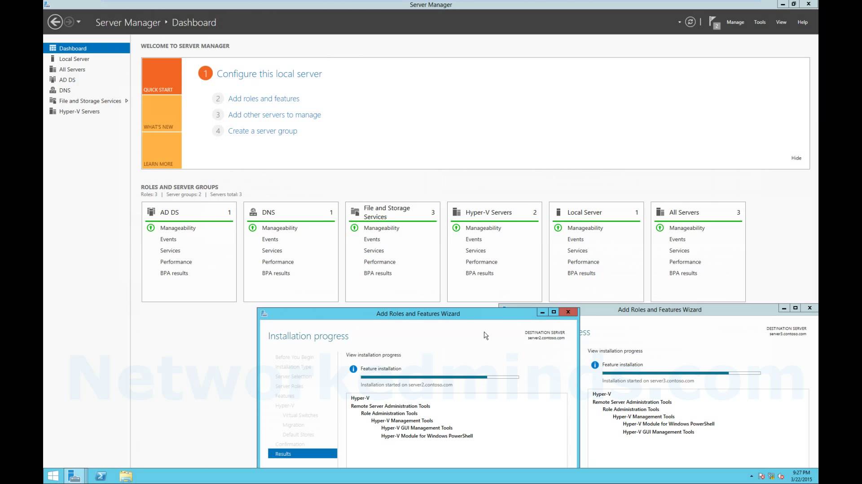Click Hyper-V Servers Manageability status icon
This screenshot has width=862, height=484.
click(x=456, y=228)
